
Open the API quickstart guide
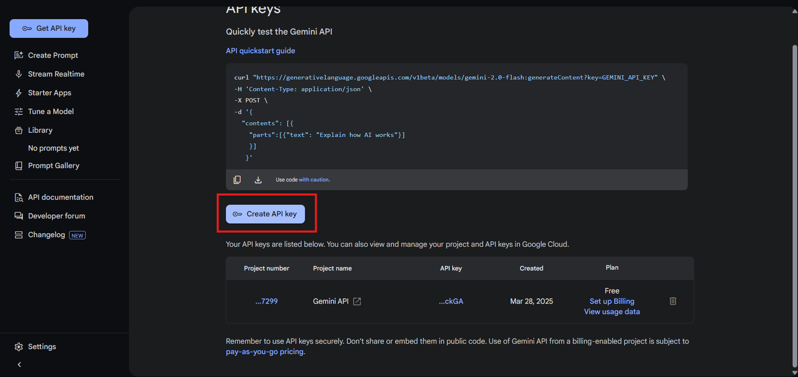(x=260, y=50)
